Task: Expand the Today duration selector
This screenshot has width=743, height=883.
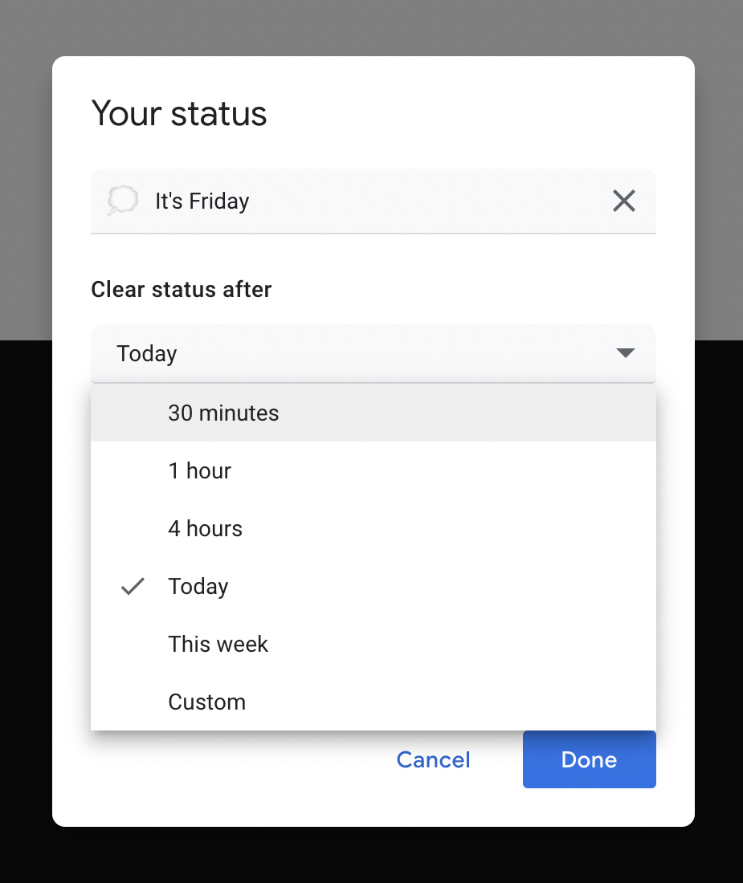Action: (374, 353)
